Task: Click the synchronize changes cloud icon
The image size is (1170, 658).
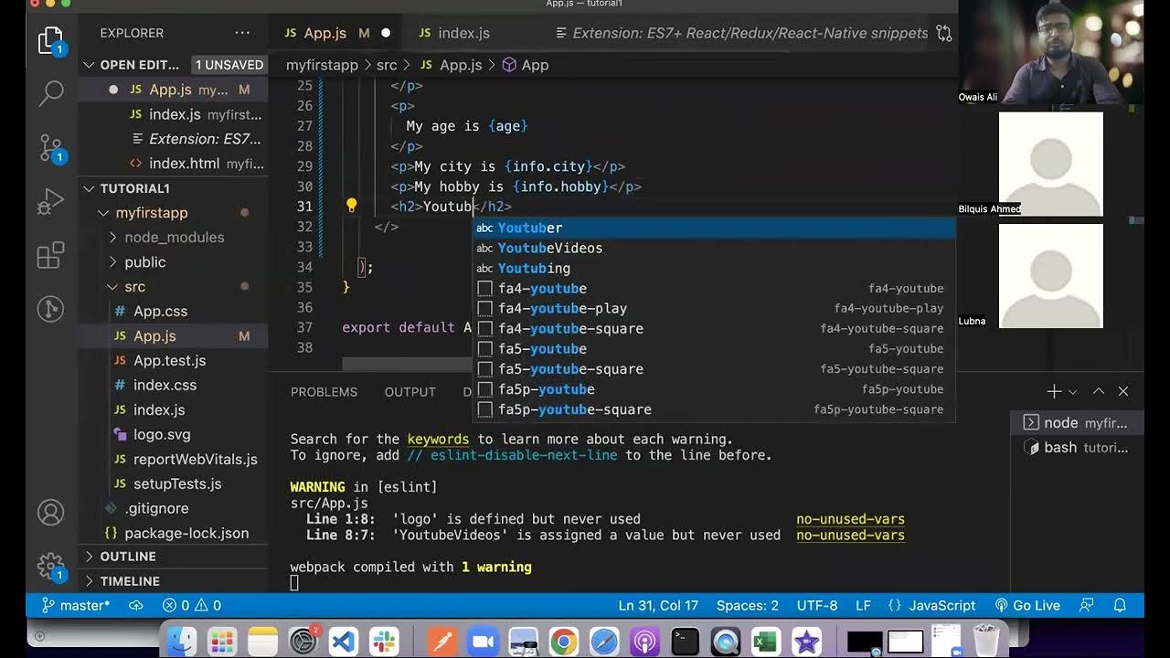Action: pyautogui.click(x=136, y=605)
